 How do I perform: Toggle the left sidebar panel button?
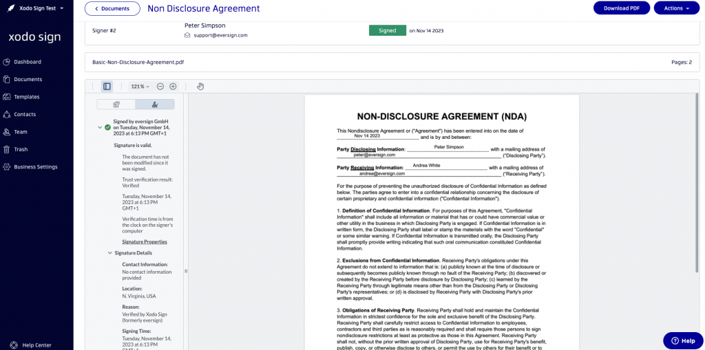pos(107,87)
